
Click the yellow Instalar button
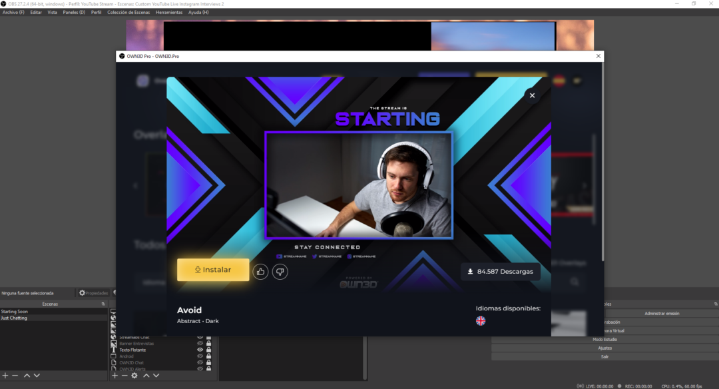[213, 270]
